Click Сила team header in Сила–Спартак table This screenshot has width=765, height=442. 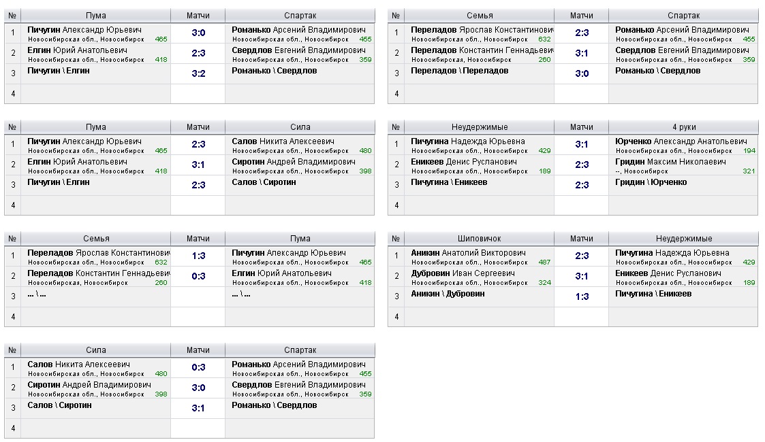coord(96,350)
